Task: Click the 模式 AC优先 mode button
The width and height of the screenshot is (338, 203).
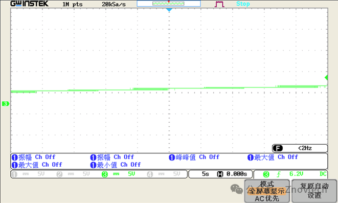Action: tap(267, 191)
